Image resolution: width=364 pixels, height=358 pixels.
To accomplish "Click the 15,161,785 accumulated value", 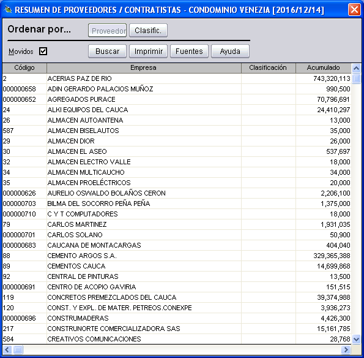I will pyautogui.click(x=333, y=329).
